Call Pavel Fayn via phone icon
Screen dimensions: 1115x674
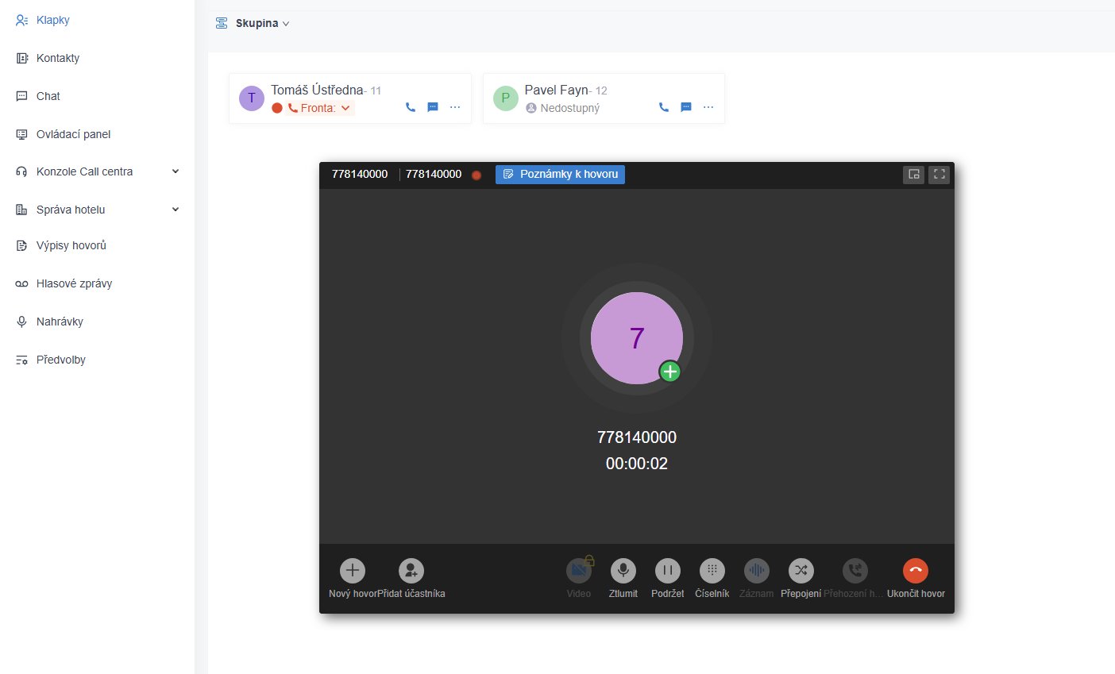tap(664, 107)
